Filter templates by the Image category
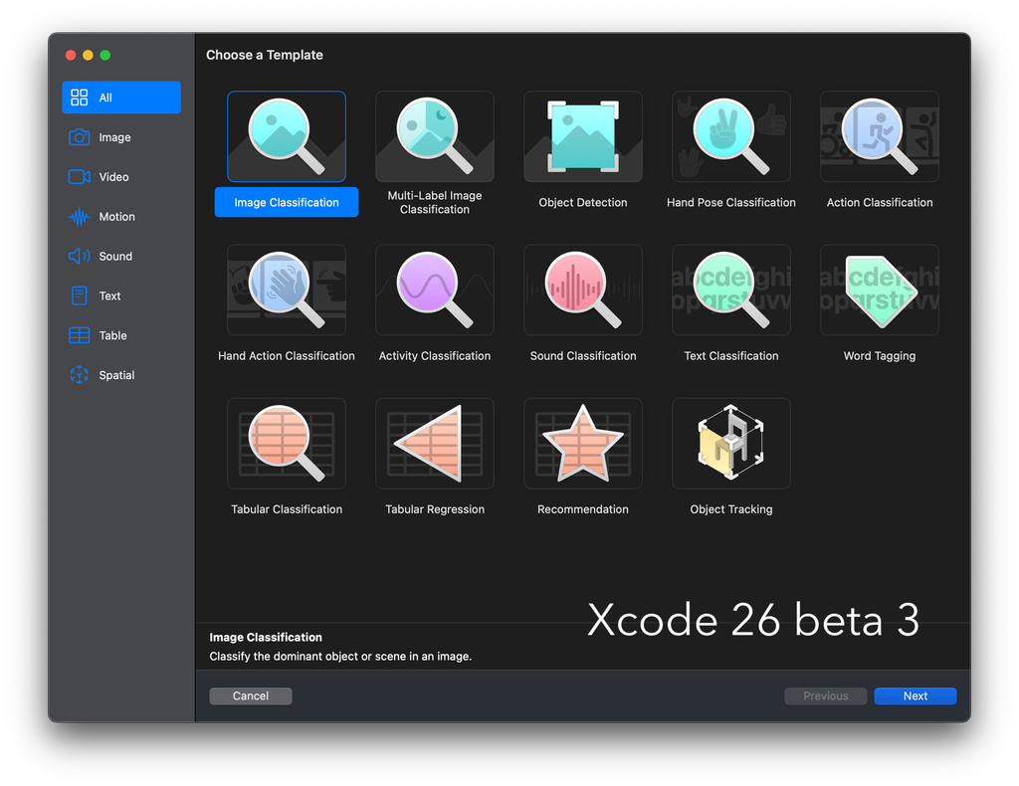 coord(121,137)
